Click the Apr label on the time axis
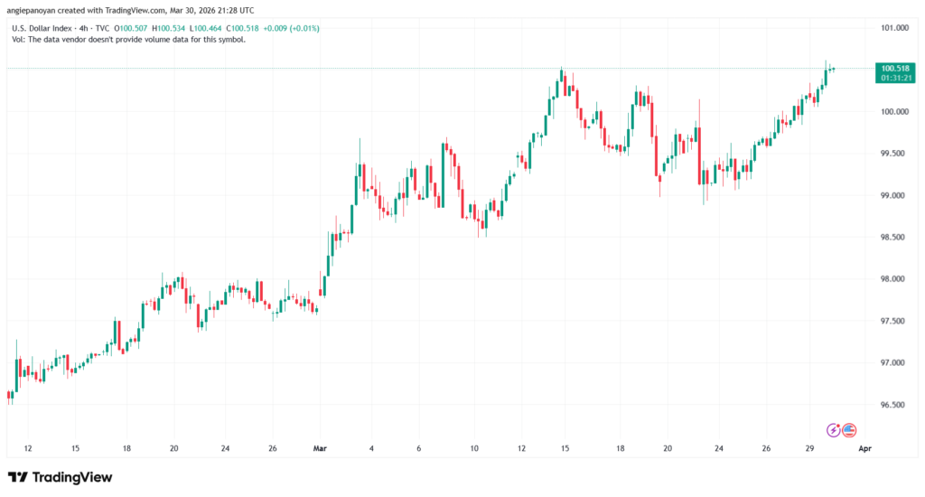Image resolution: width=925 pixels, height=497 pixels. click(864, 447)
